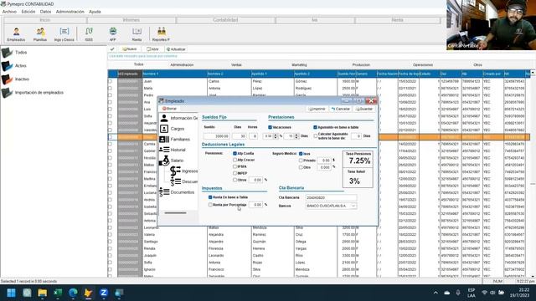Switch to the Ventas department tab
Screen dimensions: 536x301
[236, 65]
